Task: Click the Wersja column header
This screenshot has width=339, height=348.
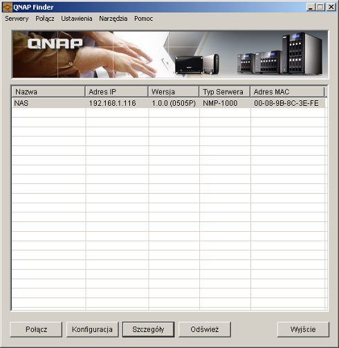Action: 174,92
